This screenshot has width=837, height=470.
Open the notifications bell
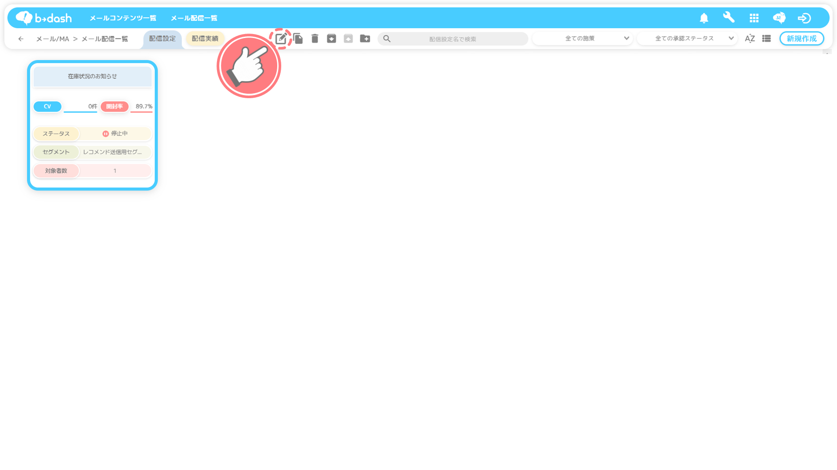coord(704,18)
